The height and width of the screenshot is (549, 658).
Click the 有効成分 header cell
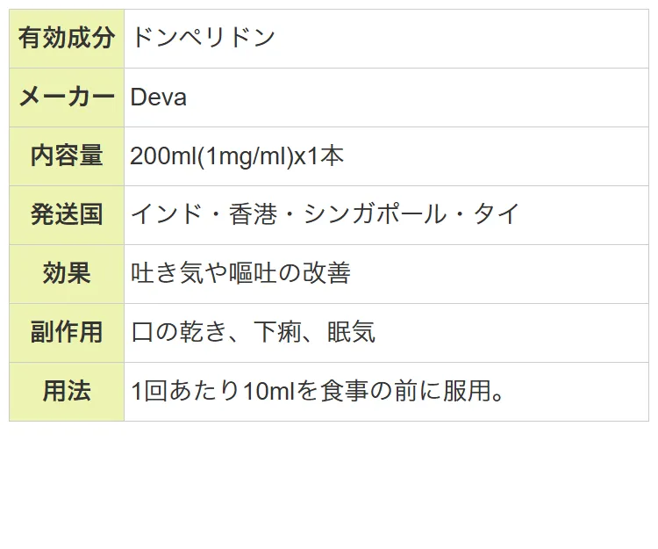pos(67,39)
